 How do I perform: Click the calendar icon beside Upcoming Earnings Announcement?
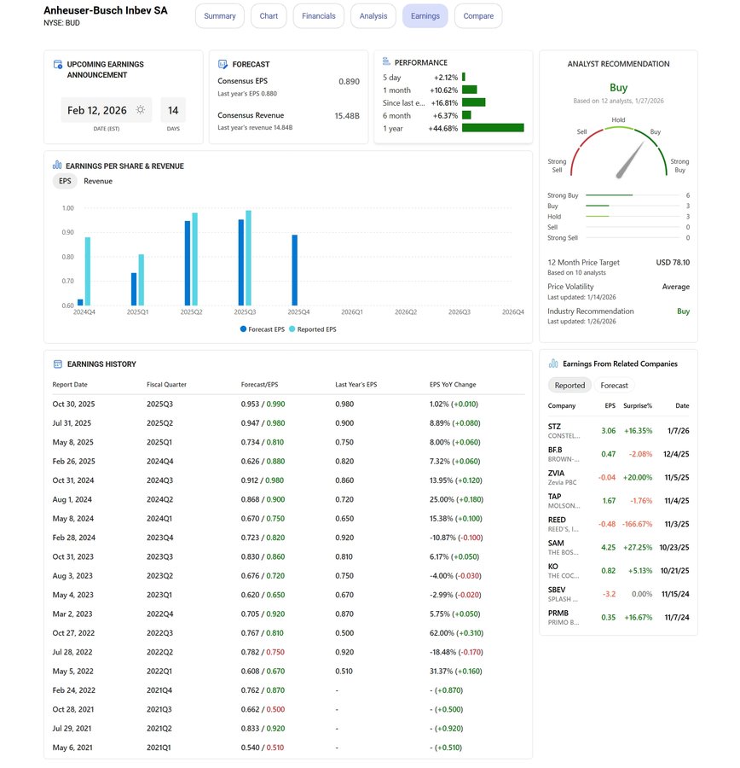coord(58,64)
